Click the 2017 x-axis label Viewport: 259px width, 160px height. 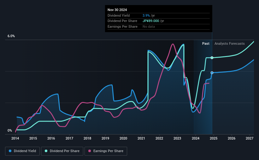click(x=69, y=138)
